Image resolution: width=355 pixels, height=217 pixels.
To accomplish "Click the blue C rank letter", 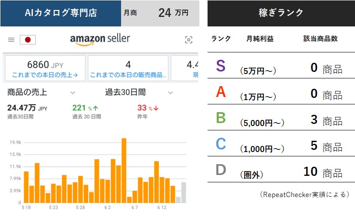I will 221,144.
